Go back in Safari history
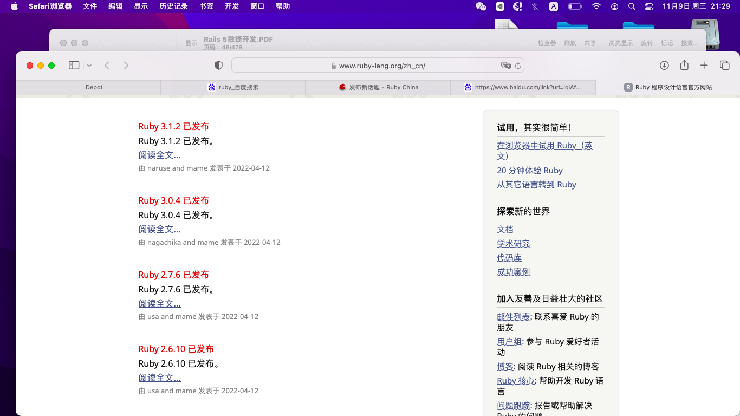Viewport: 740px width, 416px height. (x=107, y=66)
